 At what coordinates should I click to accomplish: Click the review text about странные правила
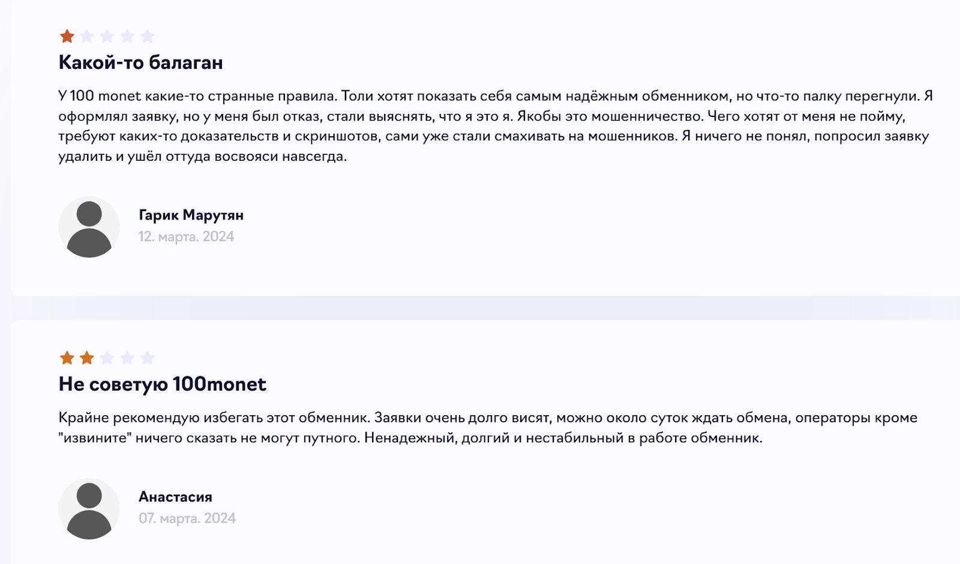(496, 126)
